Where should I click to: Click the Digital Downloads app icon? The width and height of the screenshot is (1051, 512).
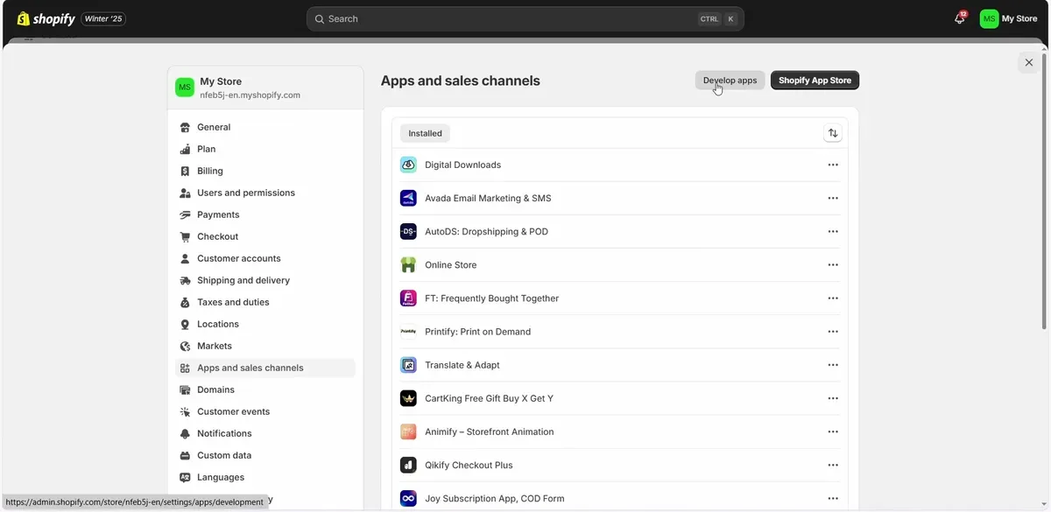click(x=408, y=165)
